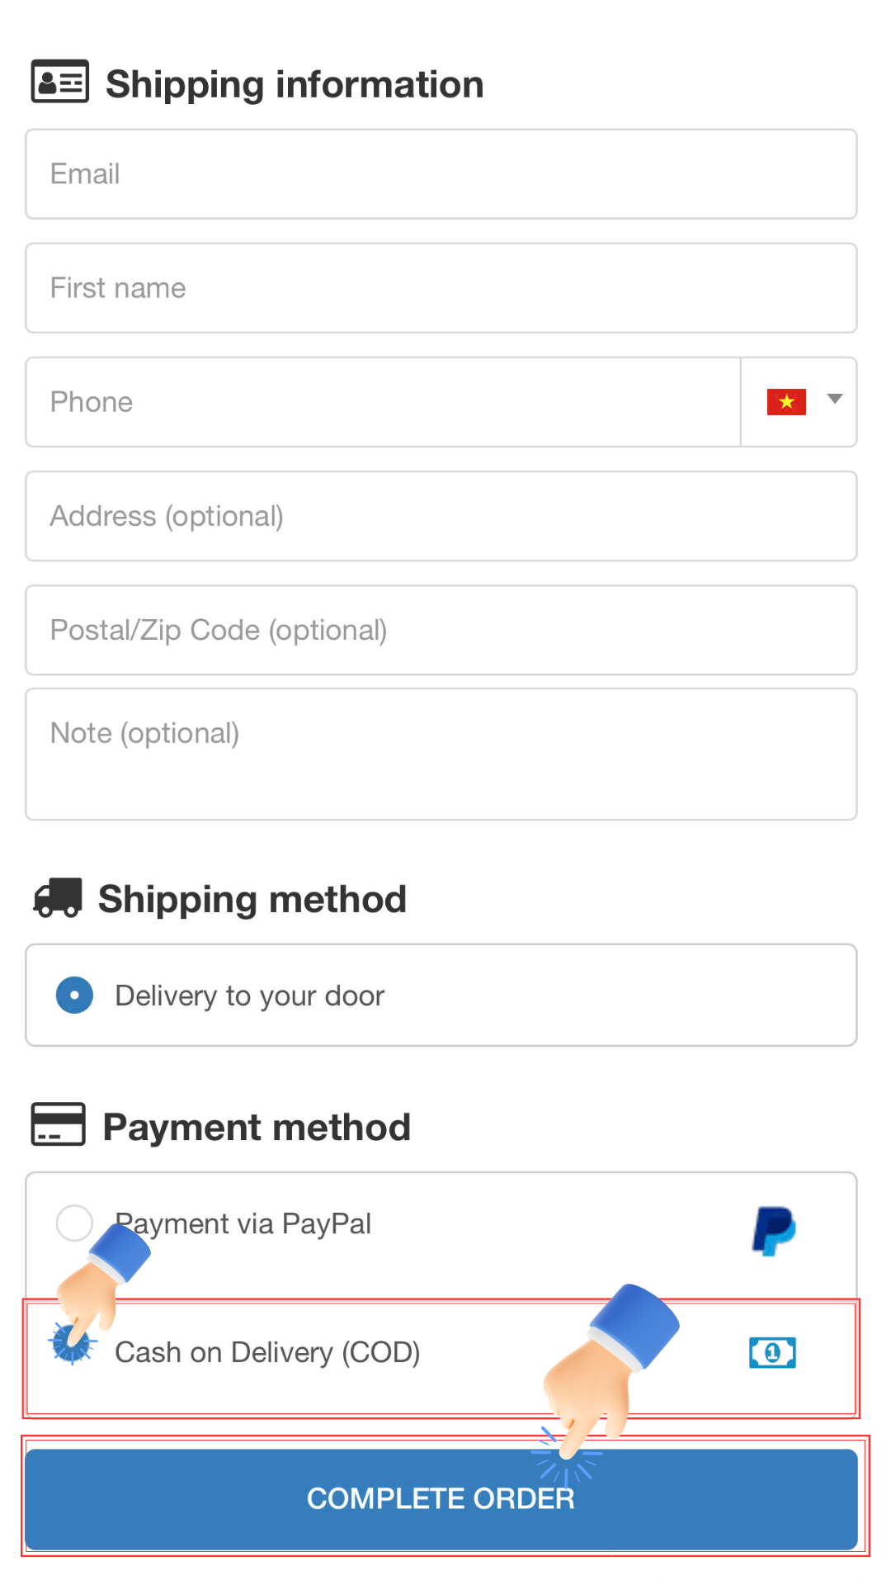Open the phone country code dropdown arrow
The height and width of the screenshot is (1585, 891).
click(835, 400)
